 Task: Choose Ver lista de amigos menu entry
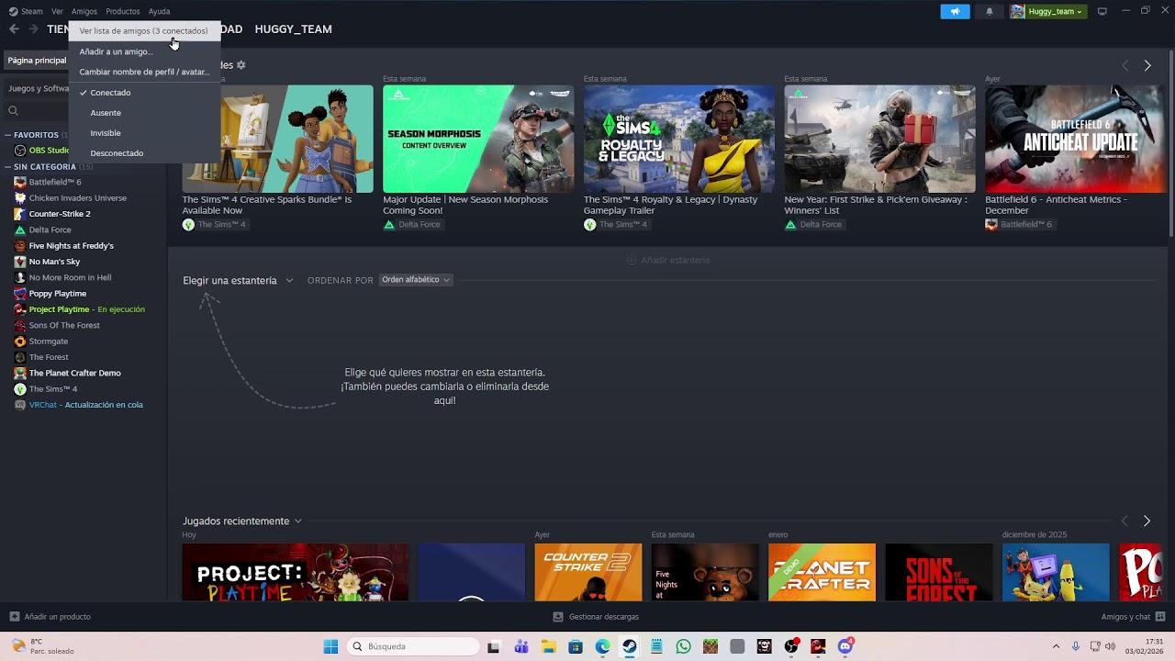click(145, 31)
